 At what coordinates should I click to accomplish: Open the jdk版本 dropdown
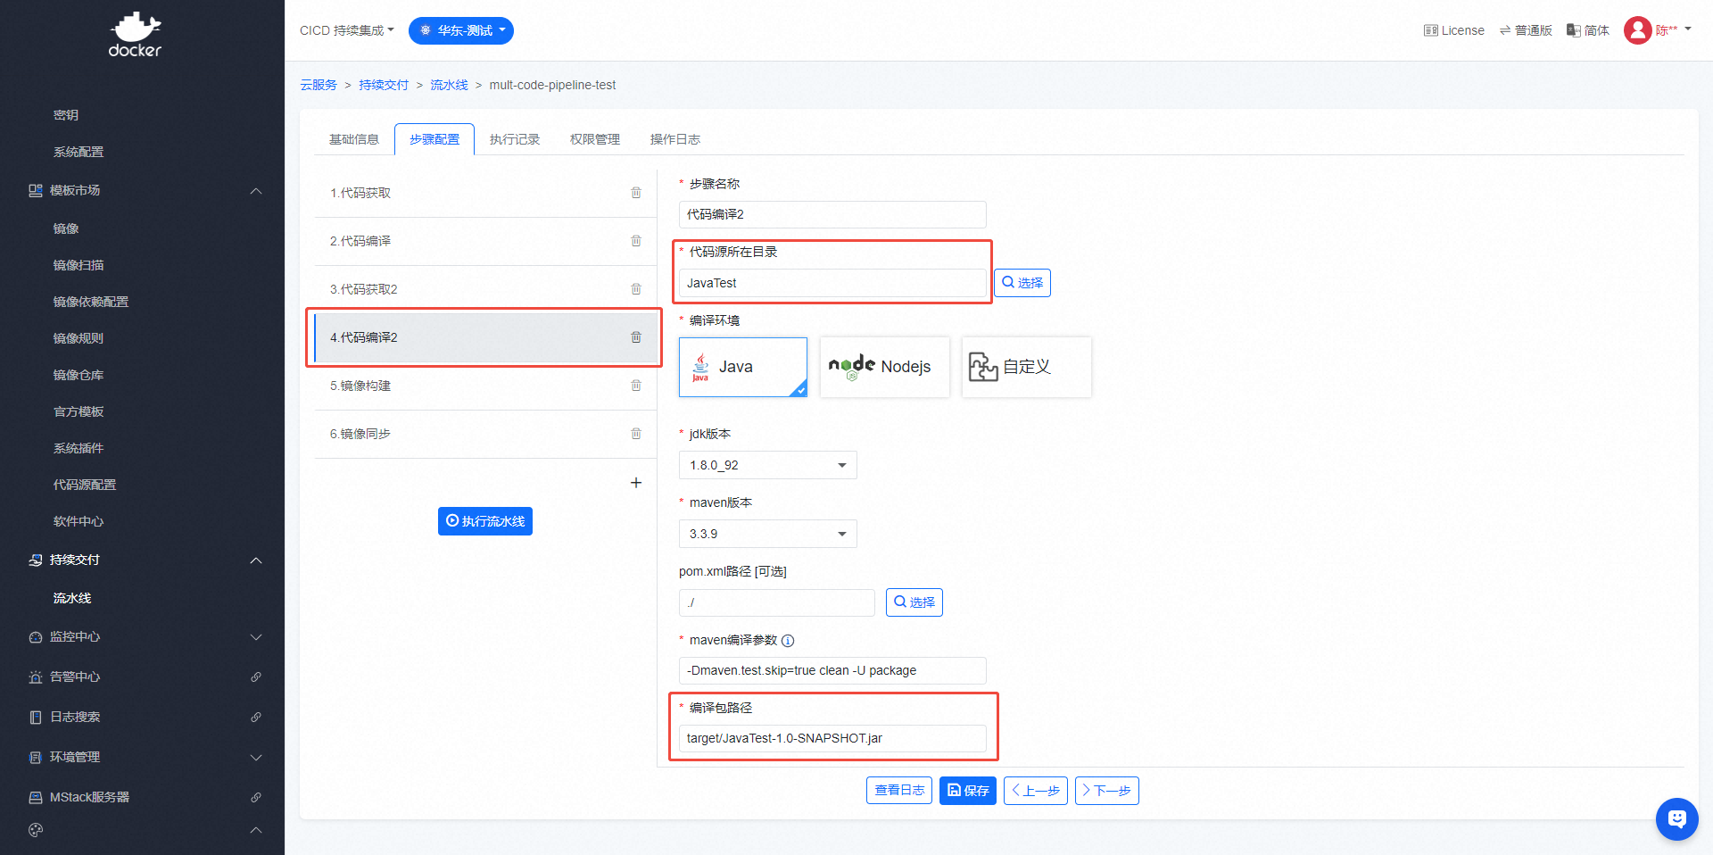767,465
